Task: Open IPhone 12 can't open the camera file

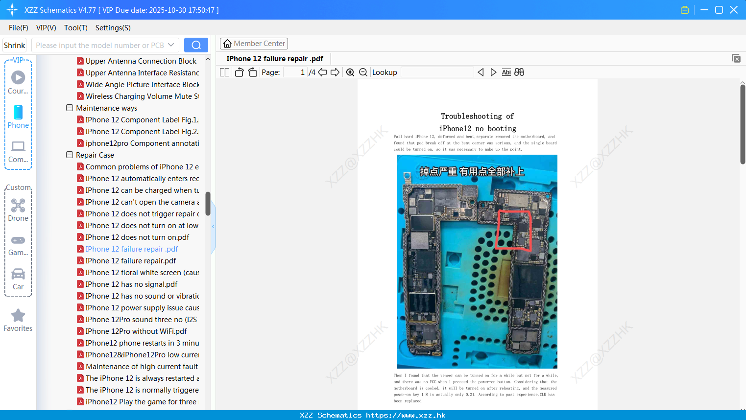Action: [138, 202]
